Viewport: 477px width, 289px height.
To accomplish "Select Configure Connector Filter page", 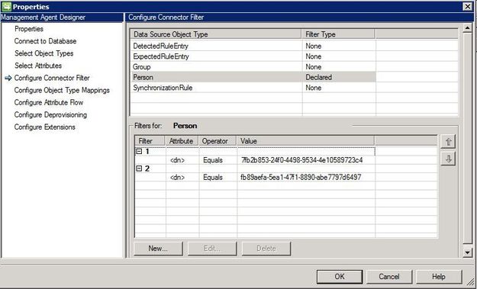I will [52, 78].
